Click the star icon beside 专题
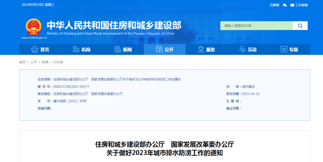 284,50
